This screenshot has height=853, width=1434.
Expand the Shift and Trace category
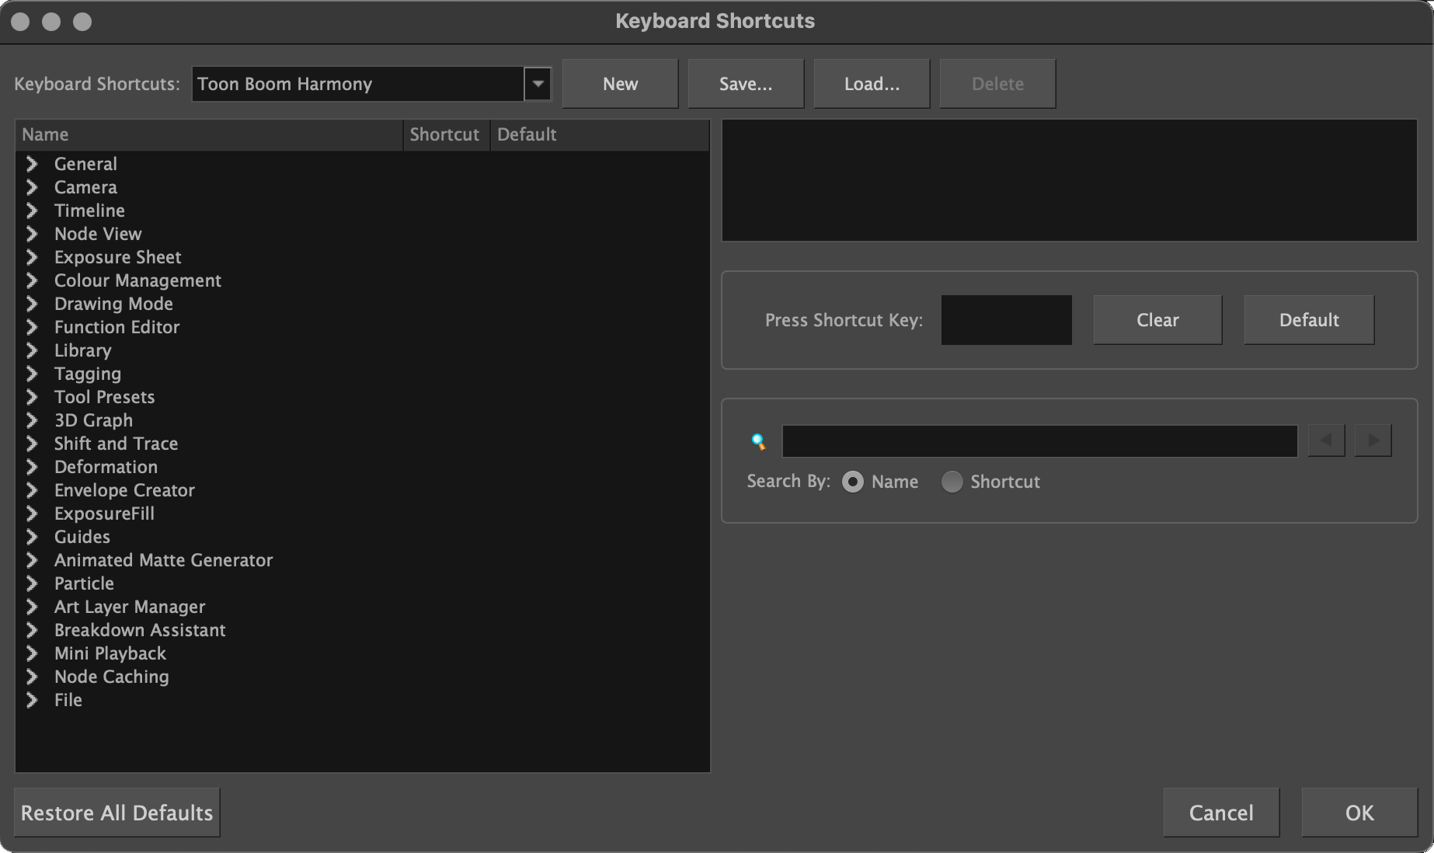coord(32,444)
